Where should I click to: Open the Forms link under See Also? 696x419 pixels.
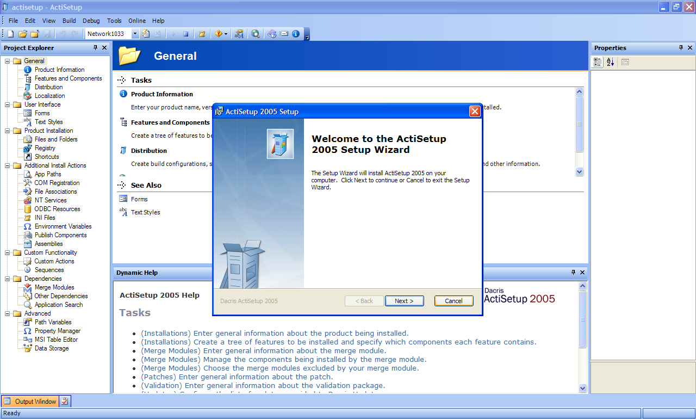[x=139, y=199]
